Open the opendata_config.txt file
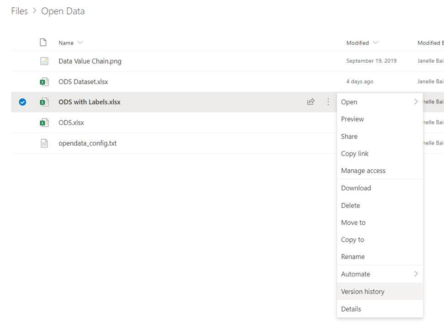Image resolution: width=444 pixels, height=330 pixels. click(88, 143)
